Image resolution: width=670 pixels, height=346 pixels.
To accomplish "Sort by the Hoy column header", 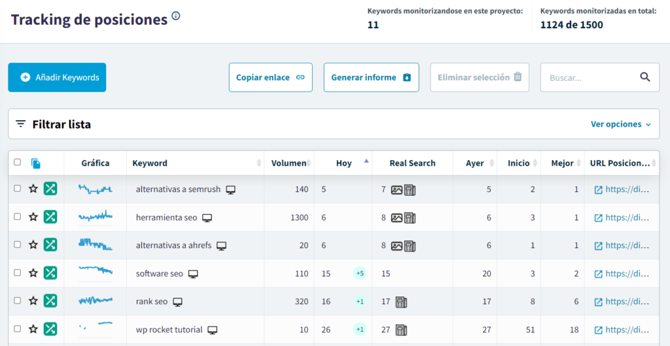I will point(344,163).
